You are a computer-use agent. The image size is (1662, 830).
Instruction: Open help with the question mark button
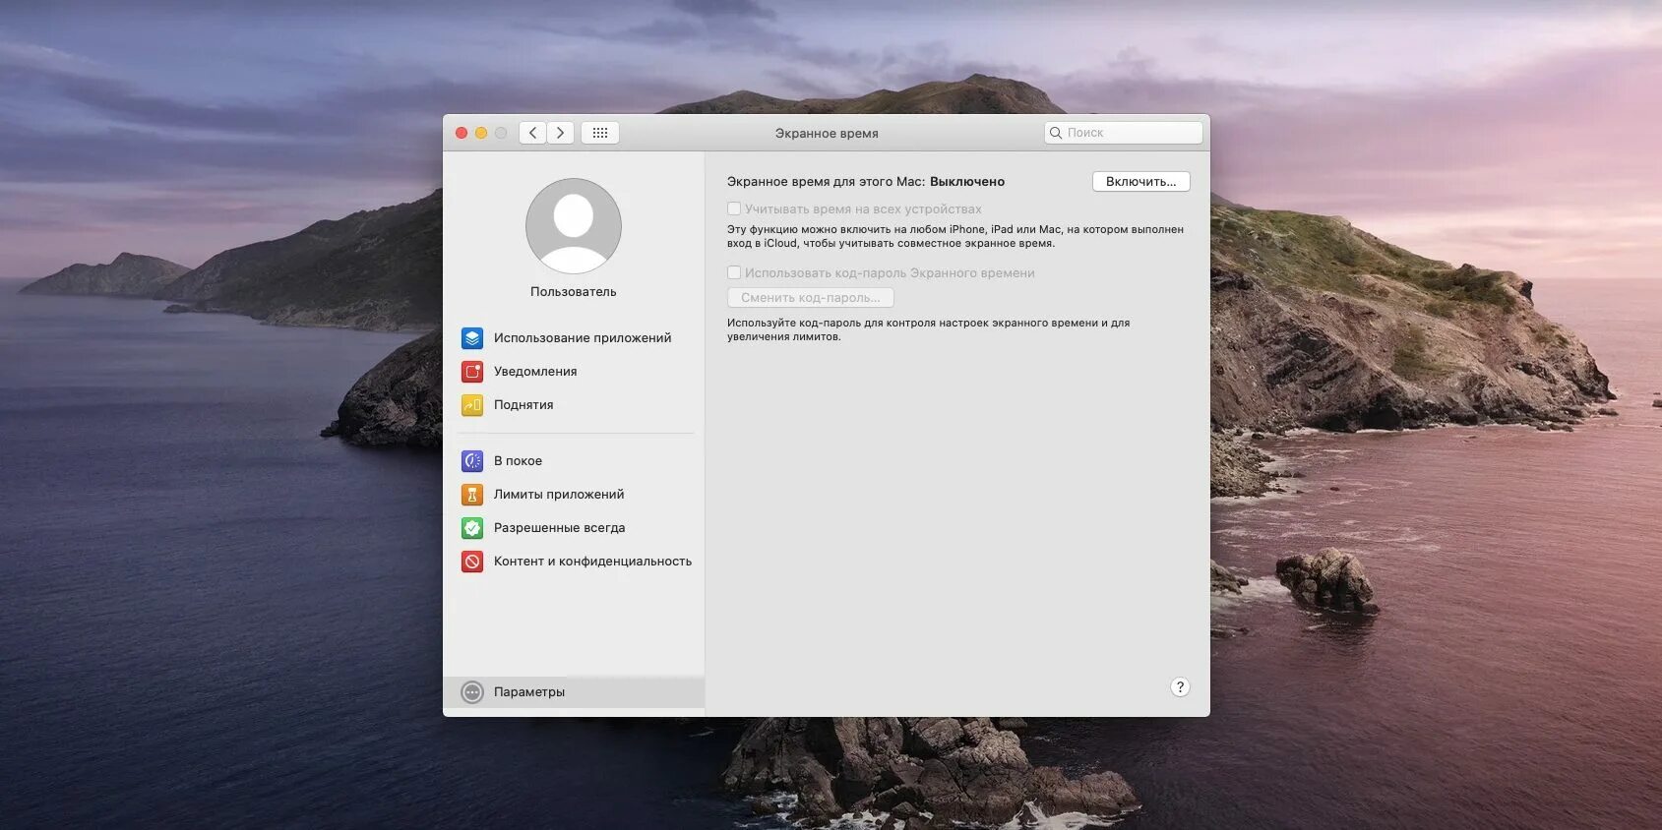click(1180, 687)
